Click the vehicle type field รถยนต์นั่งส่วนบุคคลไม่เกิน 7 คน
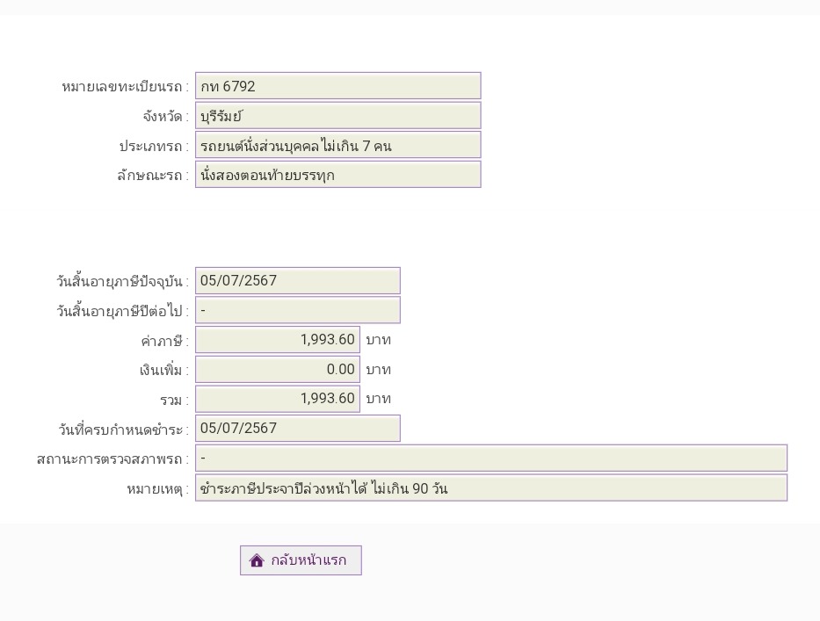 pos(337,145)
